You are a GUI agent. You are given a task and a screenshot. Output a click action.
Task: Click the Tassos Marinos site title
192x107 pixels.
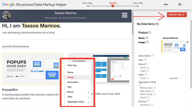[65, 13]
